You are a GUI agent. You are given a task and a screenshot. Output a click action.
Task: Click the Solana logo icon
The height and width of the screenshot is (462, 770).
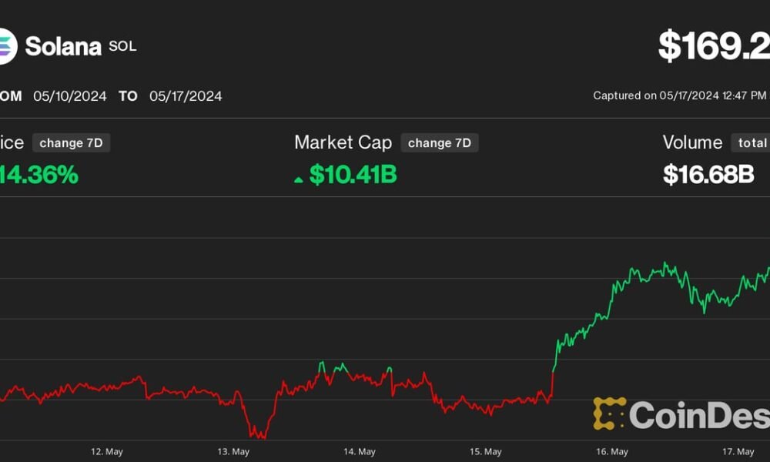[x=6, y=45]
